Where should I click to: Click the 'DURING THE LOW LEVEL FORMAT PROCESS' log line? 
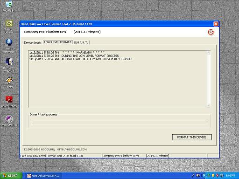tap(74, 55)
